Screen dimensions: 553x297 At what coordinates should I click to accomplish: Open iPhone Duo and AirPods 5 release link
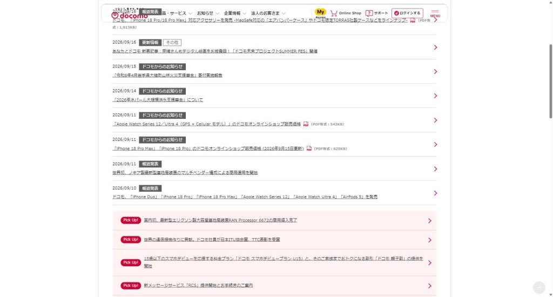pos(245,197)
